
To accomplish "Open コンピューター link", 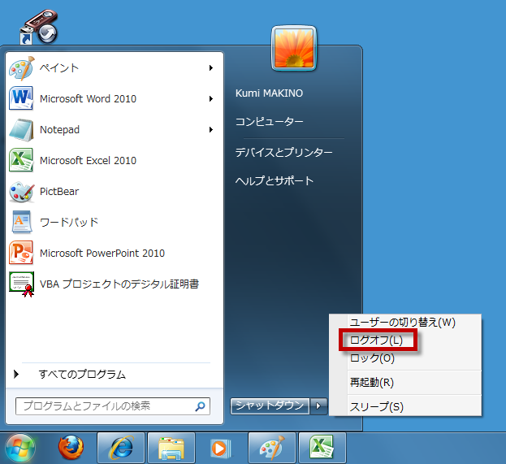I will 269,121.
